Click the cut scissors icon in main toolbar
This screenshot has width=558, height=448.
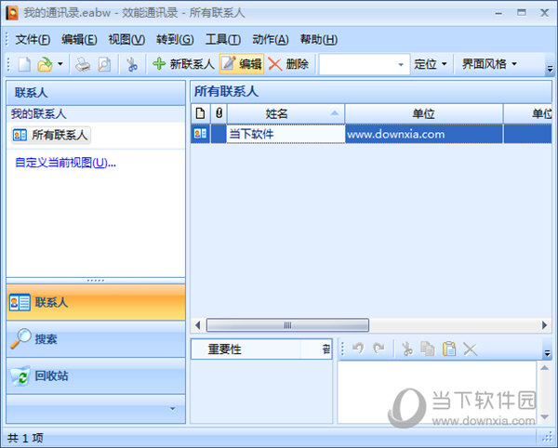click(132, 64)
